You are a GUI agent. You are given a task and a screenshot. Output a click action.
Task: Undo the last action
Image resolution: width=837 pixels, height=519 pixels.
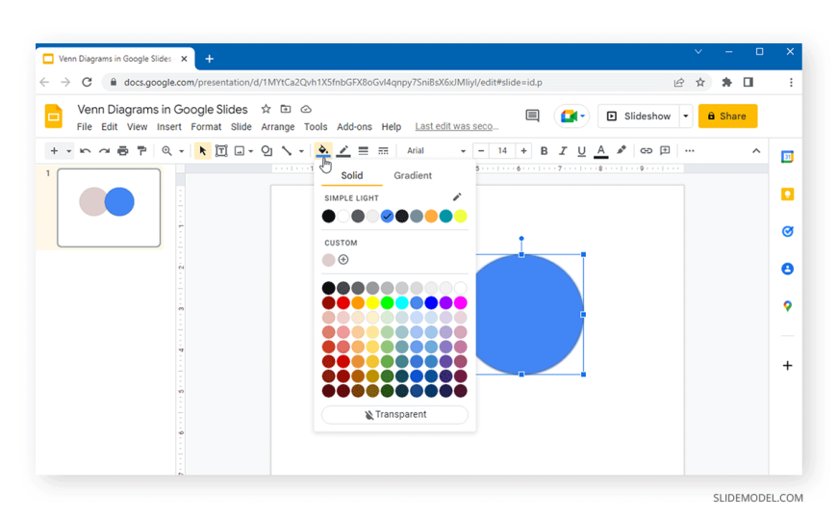(x=85, y=151)
